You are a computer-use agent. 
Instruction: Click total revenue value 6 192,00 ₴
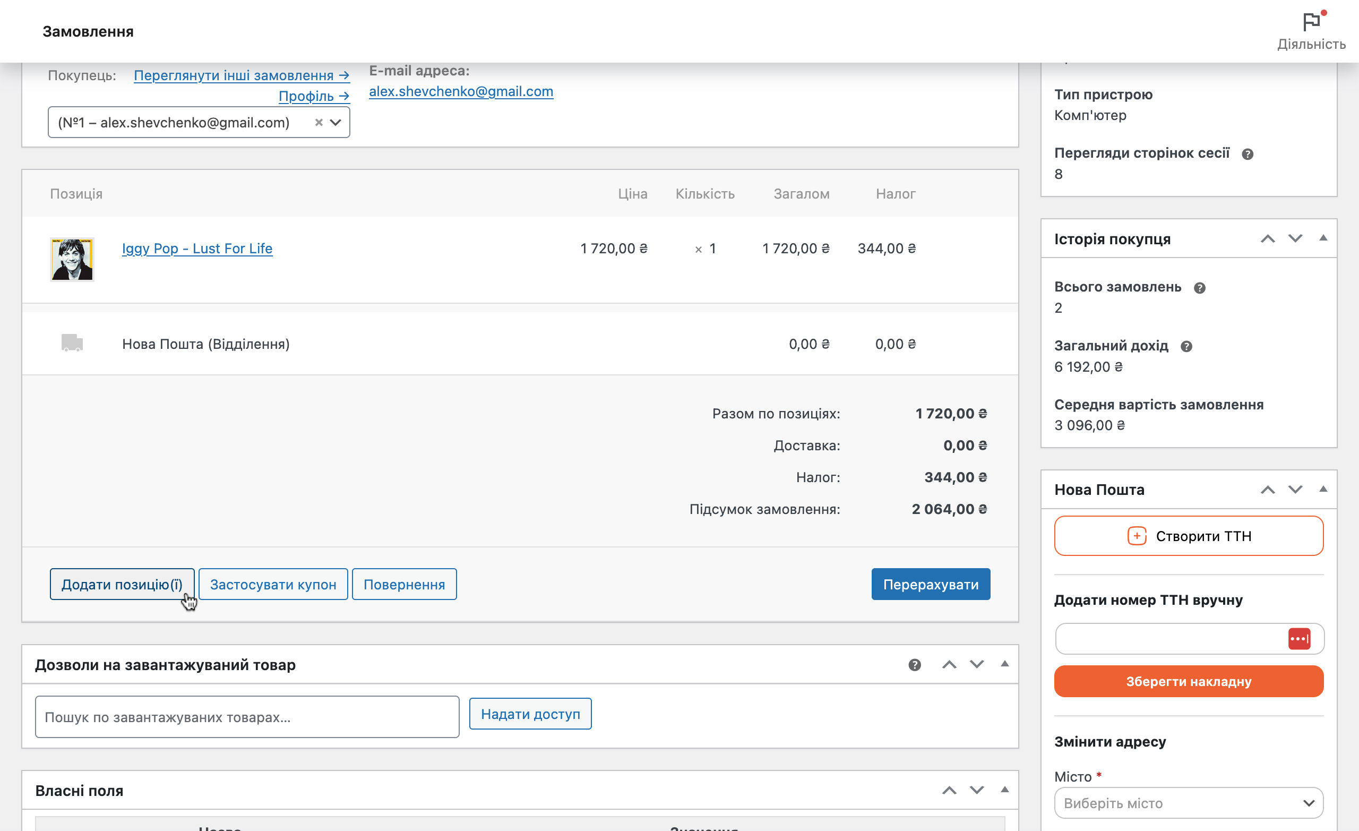pos(1088,367)
